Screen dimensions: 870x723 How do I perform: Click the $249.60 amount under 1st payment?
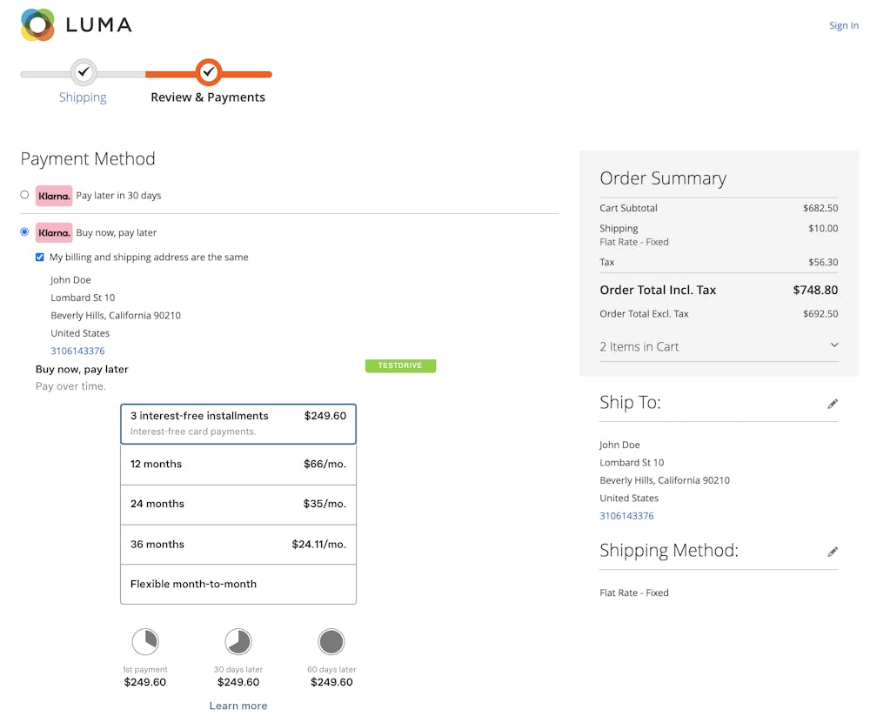(x=144, y=682)
